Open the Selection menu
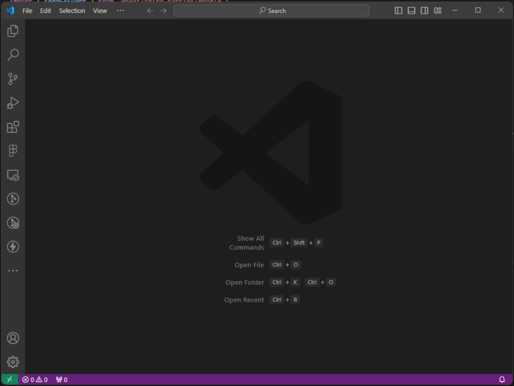The width and height of the screenshot is (514, 386). click(x=72, y=11)
